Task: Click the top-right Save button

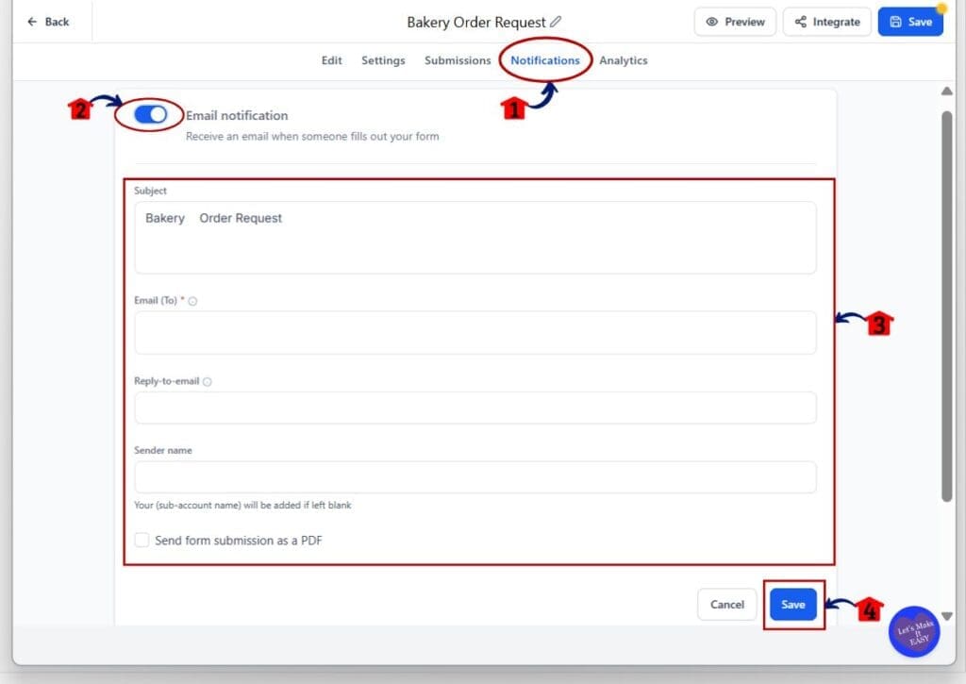Action: click(910, 22)
